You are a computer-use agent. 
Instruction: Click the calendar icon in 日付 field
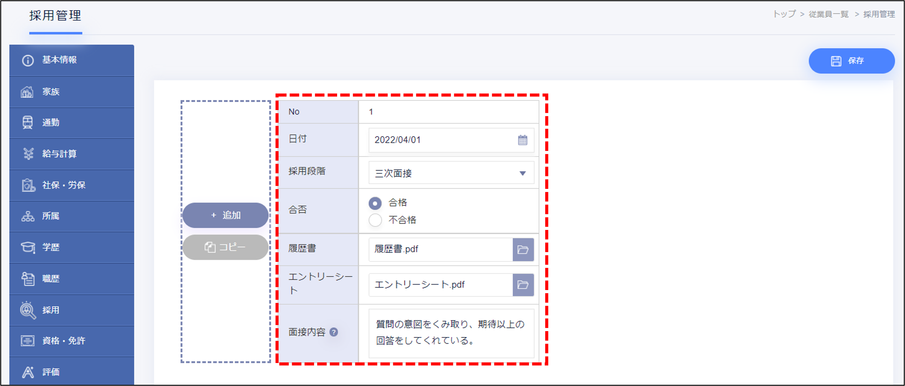point(523,140)
